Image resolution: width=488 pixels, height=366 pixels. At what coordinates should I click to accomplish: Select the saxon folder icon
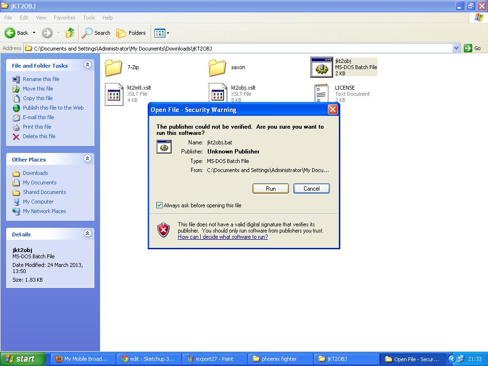click(x=217, y=67)
